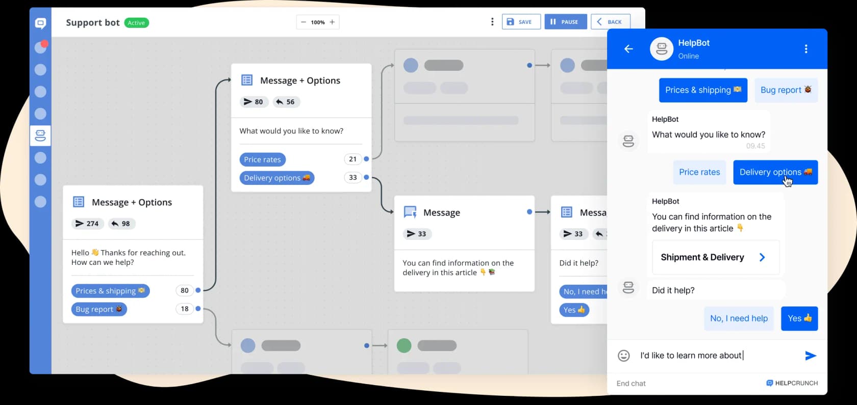Click the connector dot of the Message node

pos(530,212)
